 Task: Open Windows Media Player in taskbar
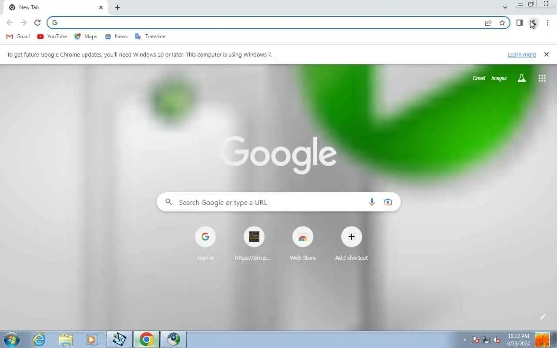click(92, 339)
